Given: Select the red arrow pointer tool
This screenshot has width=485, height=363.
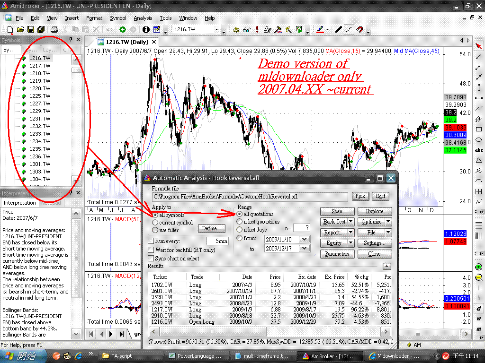Looking at the screenshot, I should pyautogui.click(x=478, y=46).
